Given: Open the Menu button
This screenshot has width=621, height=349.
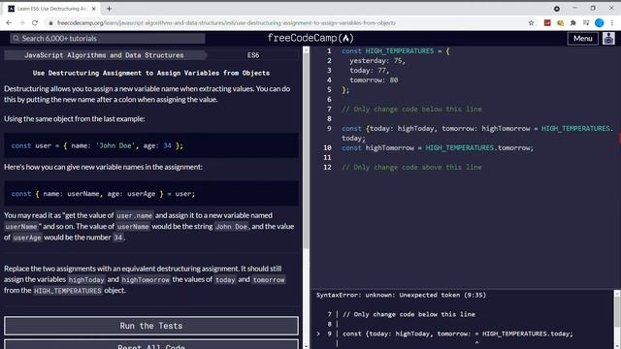Looking at the screenshot, I should tap(582, 39).
